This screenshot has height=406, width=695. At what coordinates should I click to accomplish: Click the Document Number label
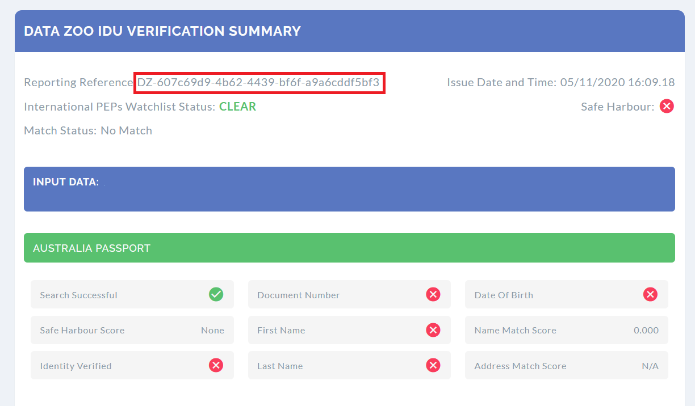tap(298, 295)
